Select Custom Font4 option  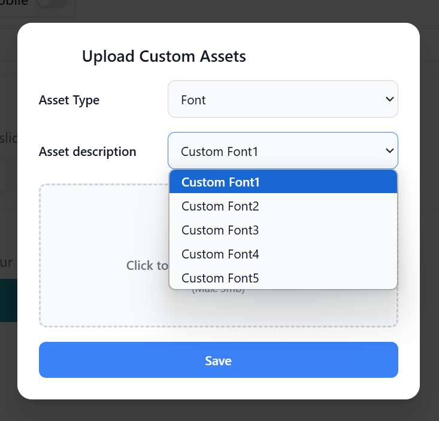283,254
